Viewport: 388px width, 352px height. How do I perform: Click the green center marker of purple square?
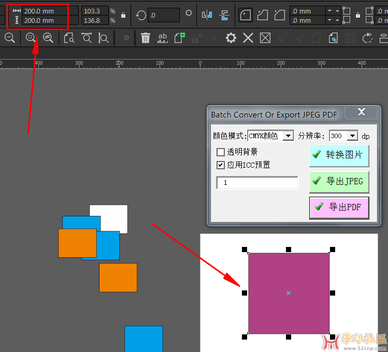[289, 293]
